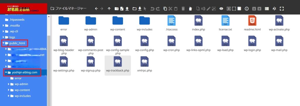The width and height of the screenshot is (300, 106).
Task: Expand the logs folder arrow
Action: tap(3, 37)
